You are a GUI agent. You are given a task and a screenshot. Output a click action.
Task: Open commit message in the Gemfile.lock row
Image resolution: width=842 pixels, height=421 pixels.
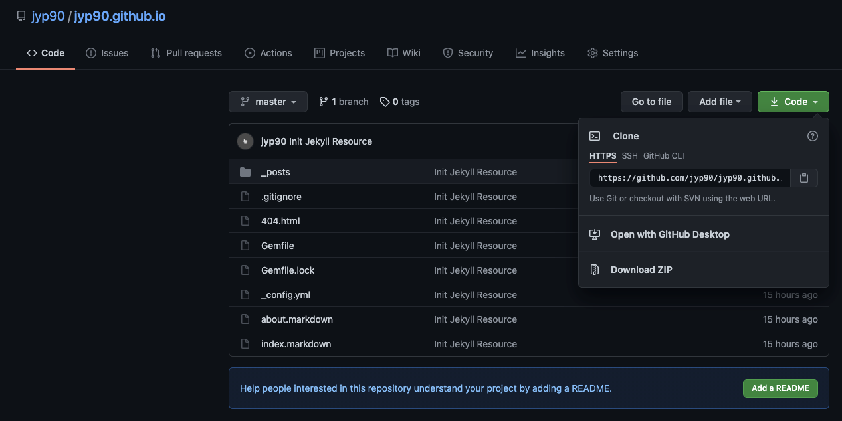coord(475,270)
